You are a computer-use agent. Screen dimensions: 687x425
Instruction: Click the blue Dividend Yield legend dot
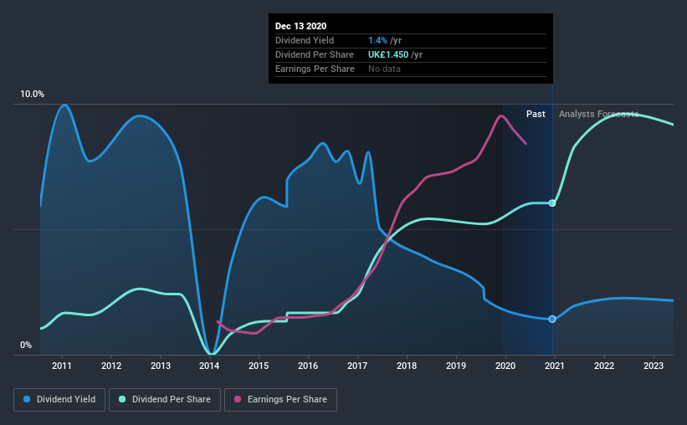tap(27, 399)
